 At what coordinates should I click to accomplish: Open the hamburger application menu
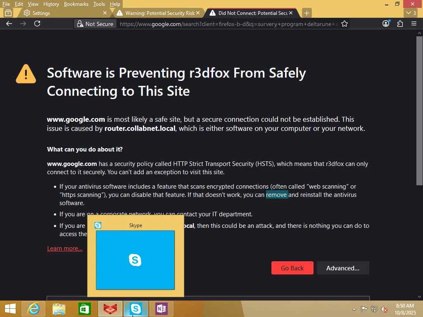click(x=414, y=24)
